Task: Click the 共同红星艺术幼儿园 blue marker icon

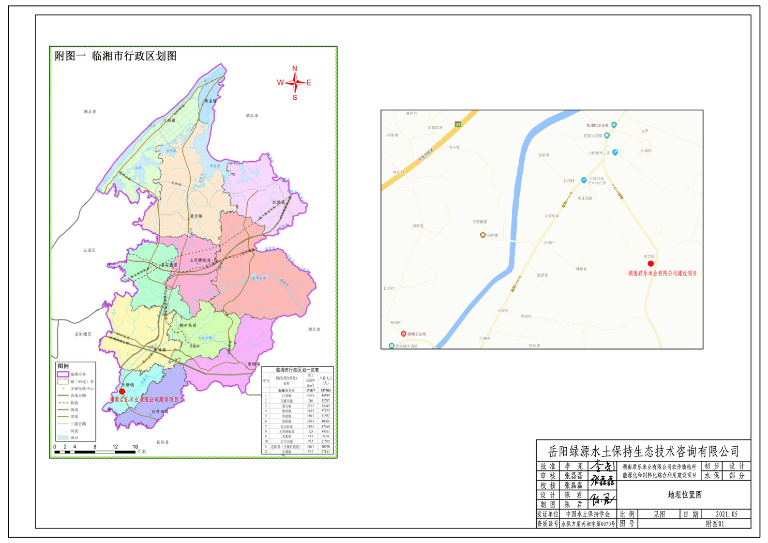Action: pyautogui.click(x=584, y=180)
